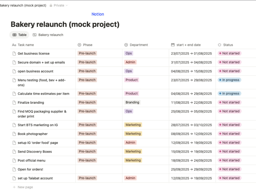256x192 pixels.
Task: Click page icon for Secure domain + set up emails
Action: point(14,62)
